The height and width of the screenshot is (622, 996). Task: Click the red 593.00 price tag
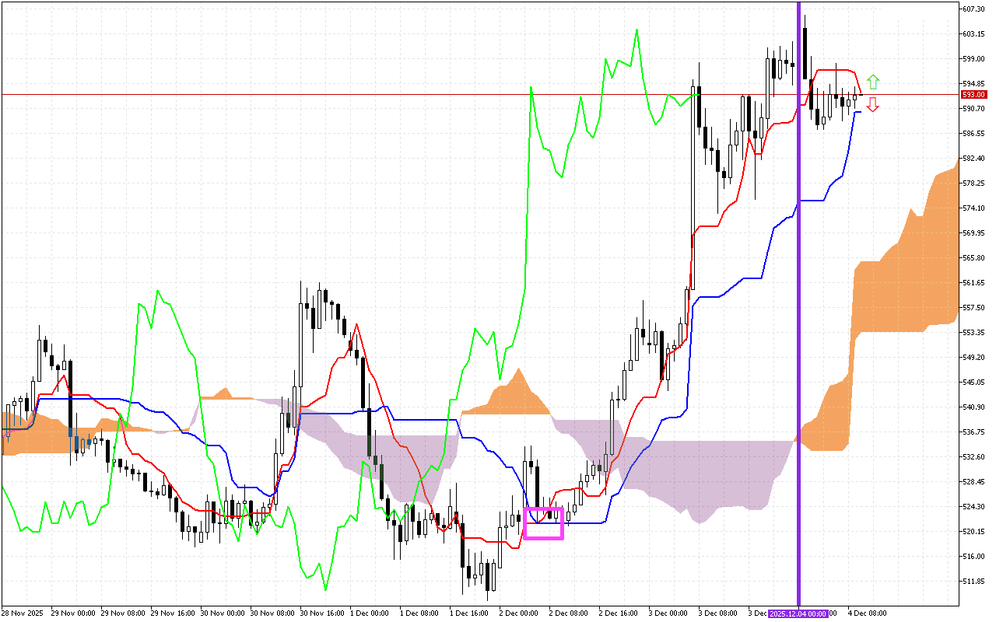click(971, 94)
